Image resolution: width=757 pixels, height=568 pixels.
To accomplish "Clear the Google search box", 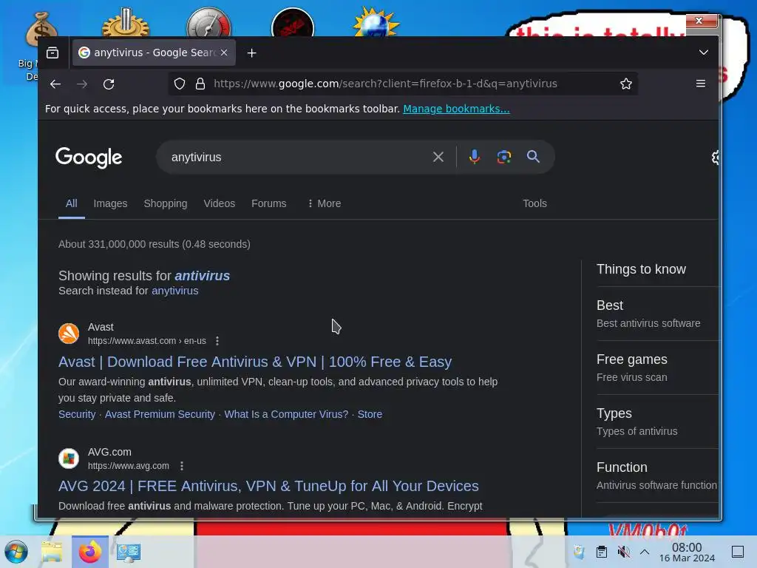I will click(x=438, y=157).
